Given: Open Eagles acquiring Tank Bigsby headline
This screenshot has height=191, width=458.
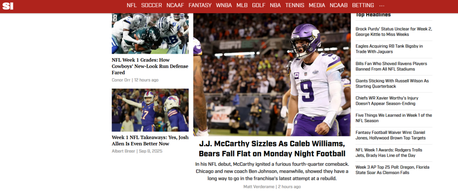Looking at the screenshot, I should (x=389, y=49).
